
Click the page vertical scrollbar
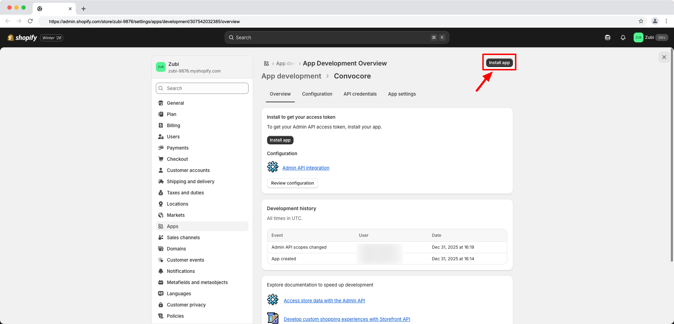[672, 154]
